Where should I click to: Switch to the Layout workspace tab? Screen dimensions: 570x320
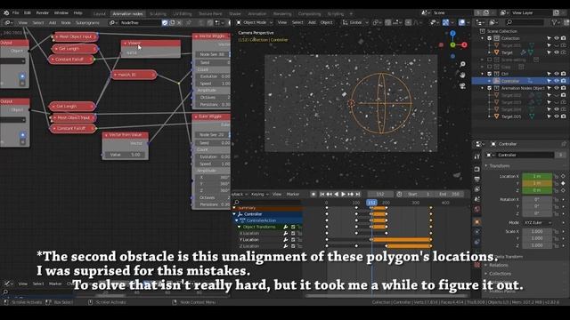99,14
